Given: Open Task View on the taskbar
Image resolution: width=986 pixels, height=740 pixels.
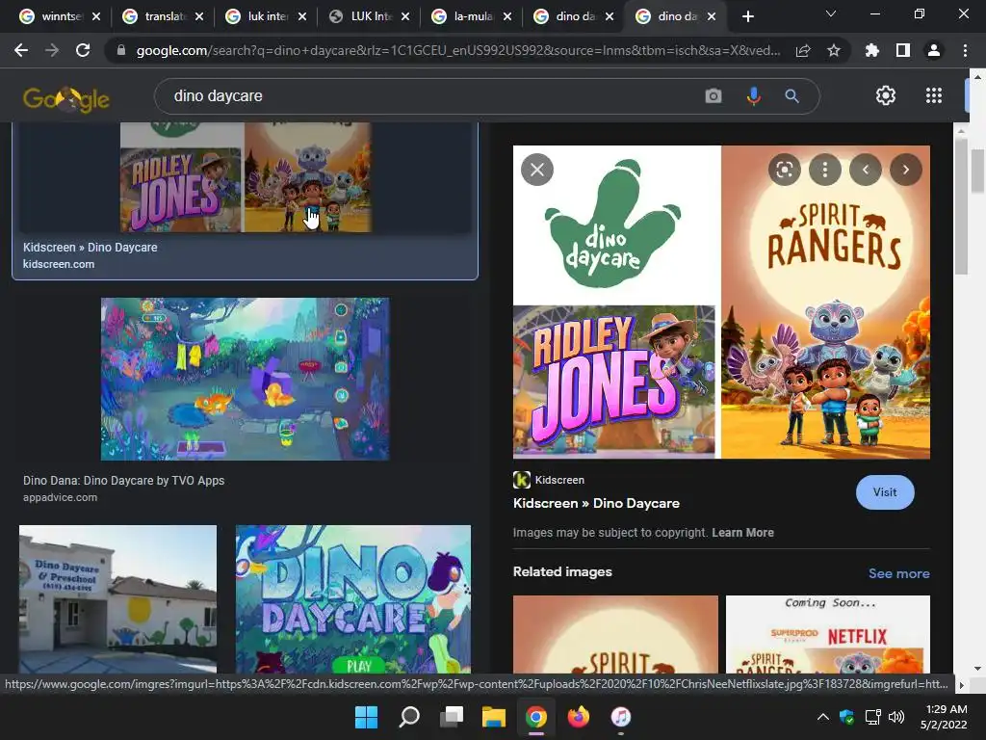Looking at the screenshot, I should (452, 717).
